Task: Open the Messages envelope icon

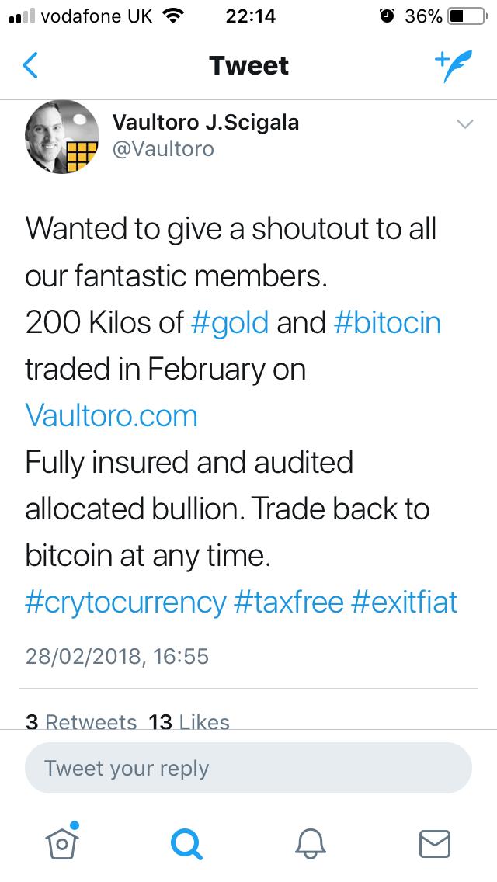Action: click(x=435, y=843)
